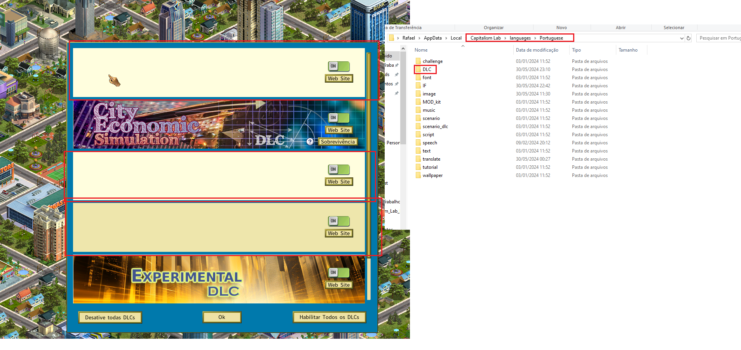
Task: Toggle the ON switch of first DLC
Action: click(x=339, y=66)
